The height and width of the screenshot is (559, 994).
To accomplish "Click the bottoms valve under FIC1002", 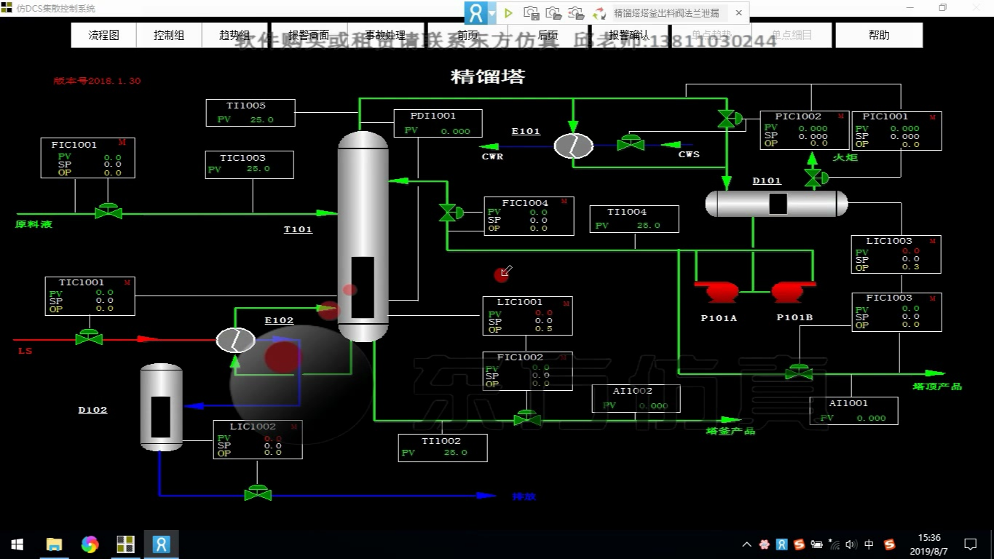I will 527,417.
